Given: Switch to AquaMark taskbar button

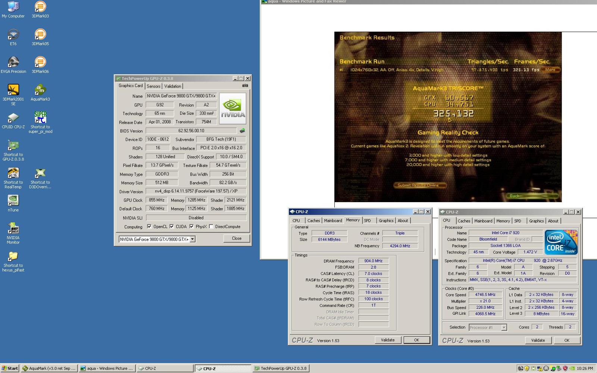Looking at the screenshot, I should [49, 368].
